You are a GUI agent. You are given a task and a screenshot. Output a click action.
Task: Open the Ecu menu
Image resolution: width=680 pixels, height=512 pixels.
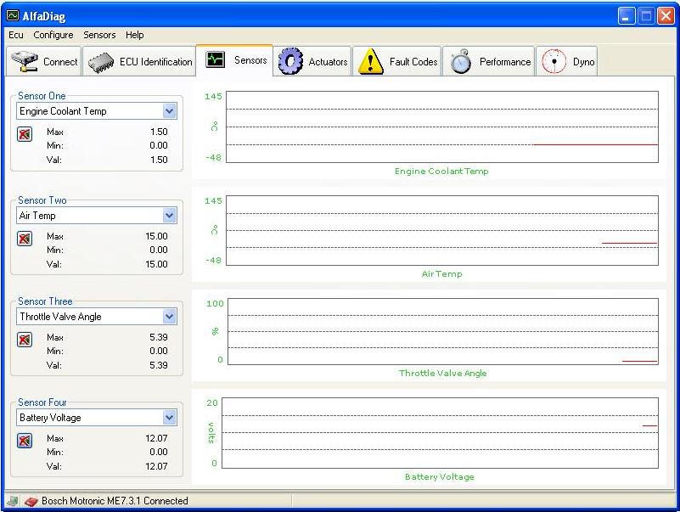click(16, 35)
